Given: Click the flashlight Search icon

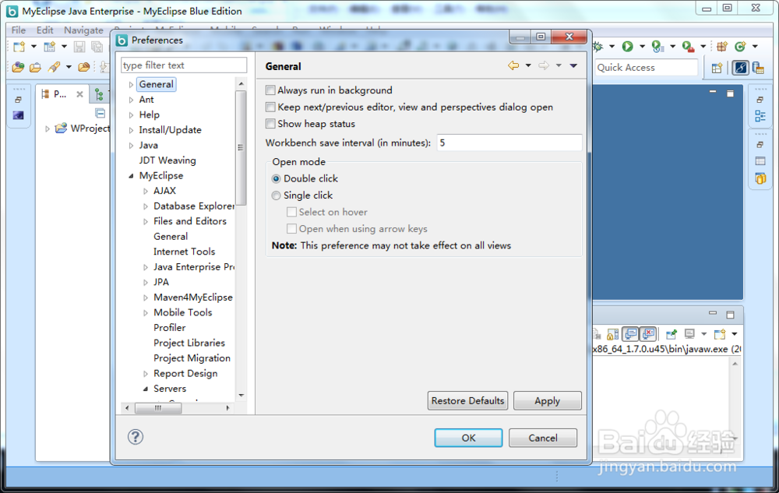Looking at the screenshot, I should 54,67.
